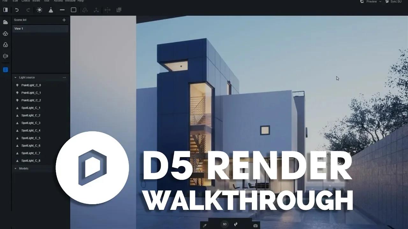Toggle the left panel visibility icon
The width and height of the screenshot is (408, 229).
(x=5, y=10)
